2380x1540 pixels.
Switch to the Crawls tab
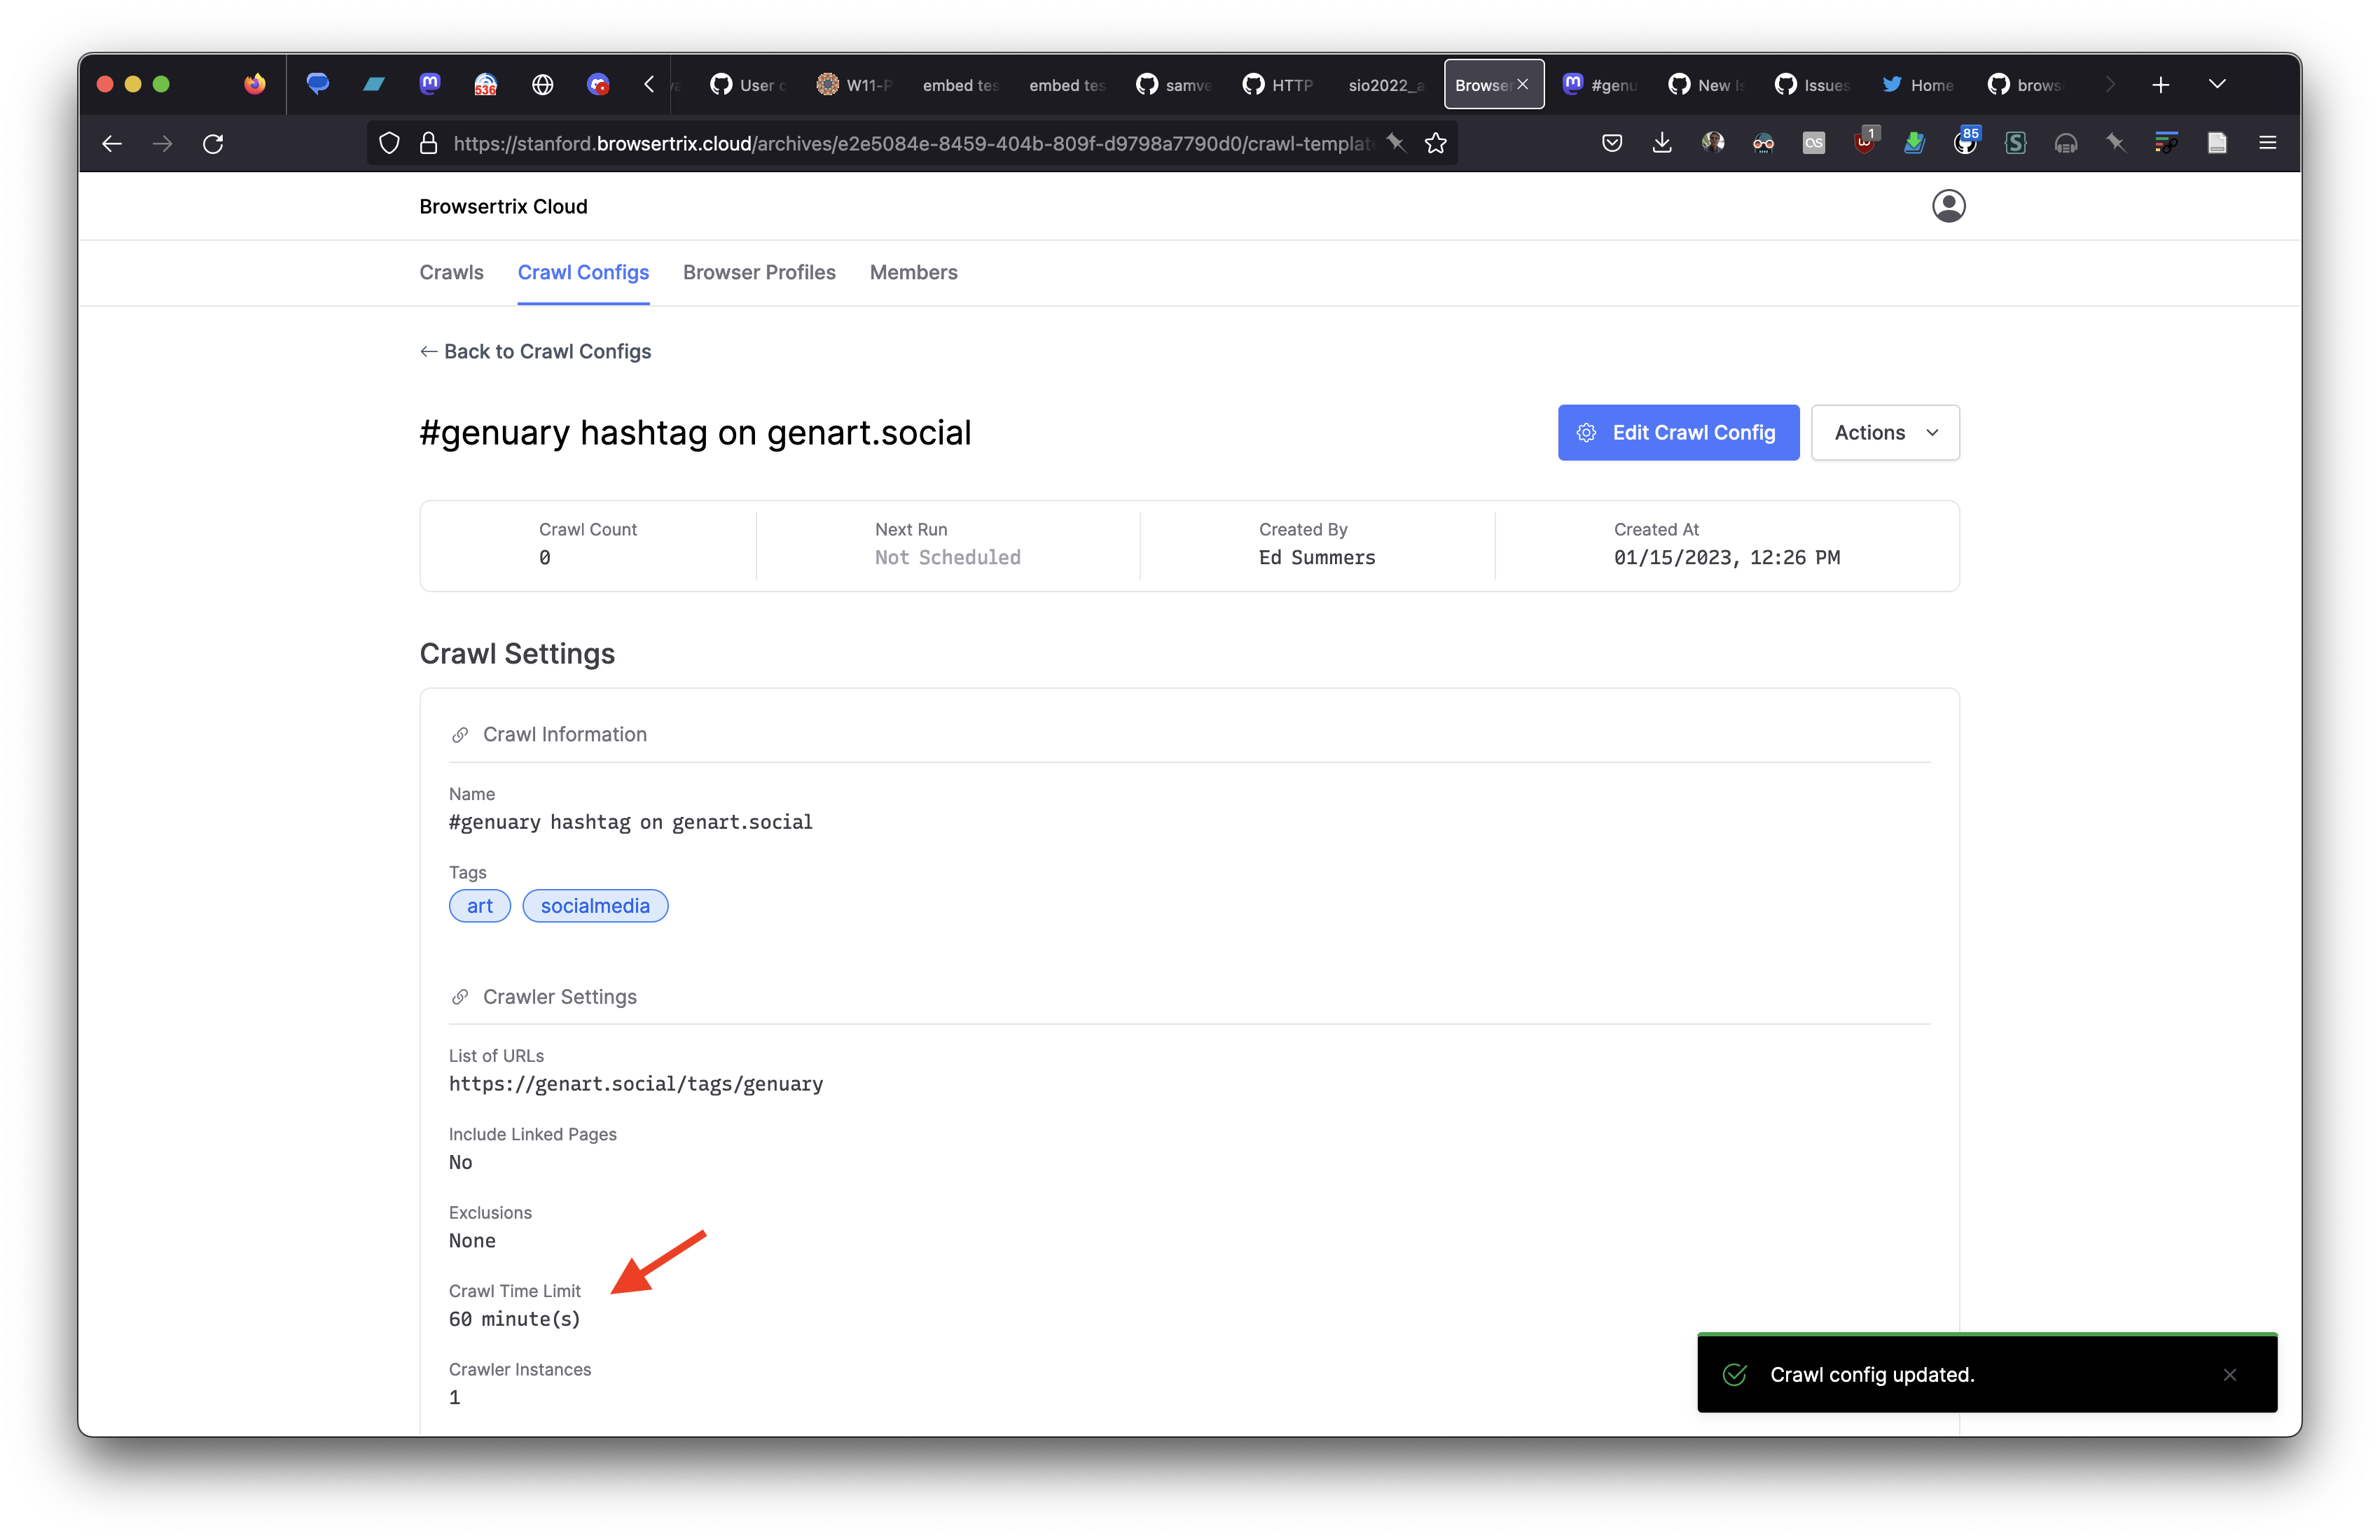click(x=451, y=272)
